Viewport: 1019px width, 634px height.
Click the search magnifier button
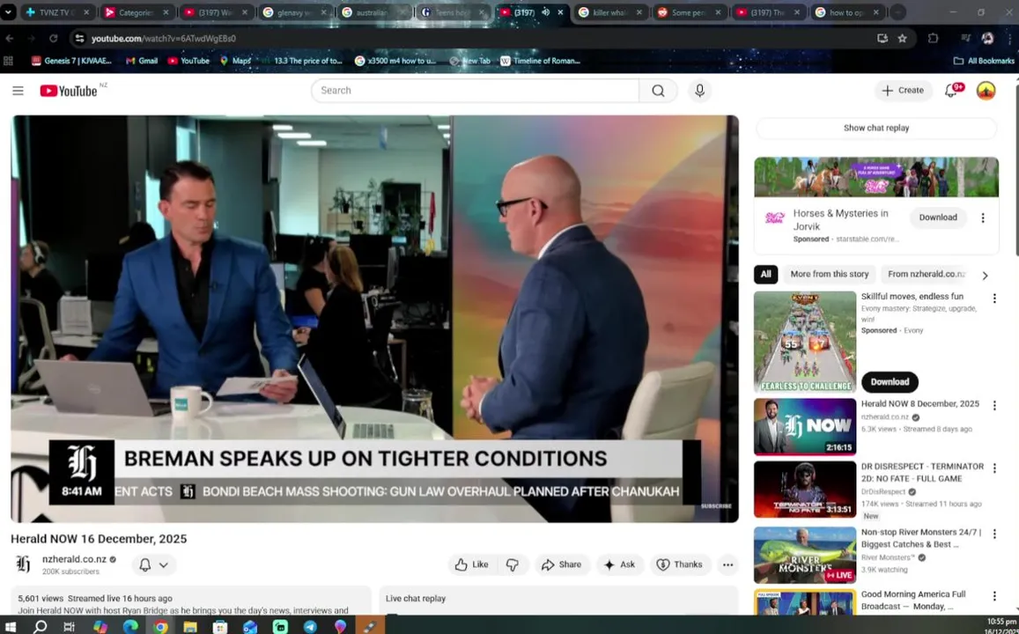coord(658,91)
